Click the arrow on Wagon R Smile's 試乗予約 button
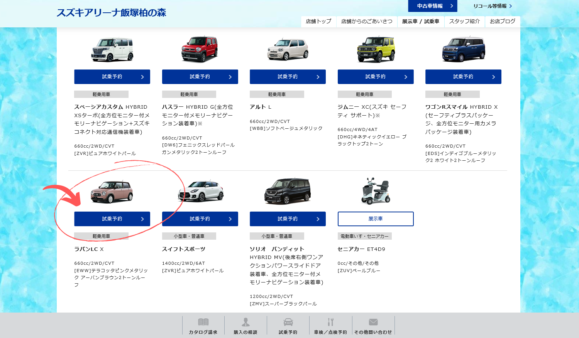Image resolution: width=579 pixels, height=338 pixels. (x=493, y=77)
